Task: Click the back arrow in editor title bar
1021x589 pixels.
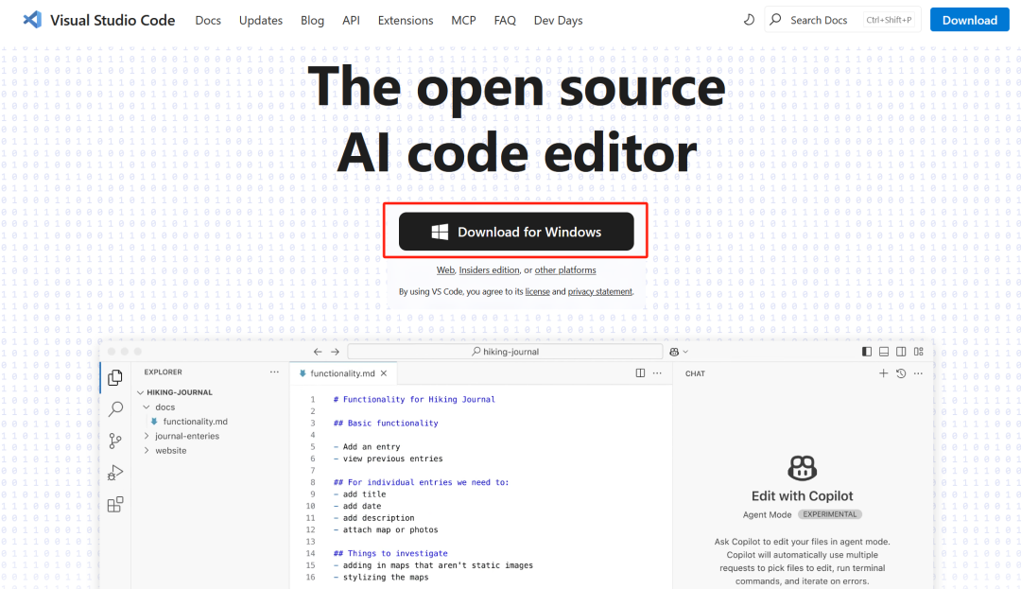Action: coord(318,352)
